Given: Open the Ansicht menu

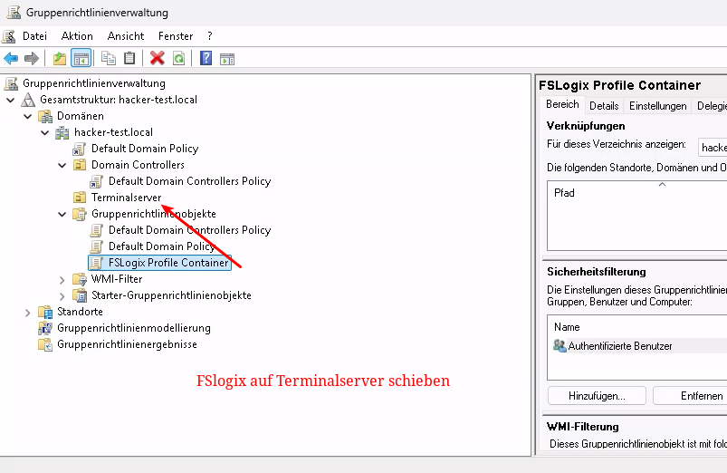Looking at the screenshot, I should (x=126, y=36).
